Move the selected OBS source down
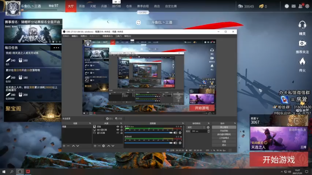This screenshot has width=312, height=175. [x=113, y=146]
